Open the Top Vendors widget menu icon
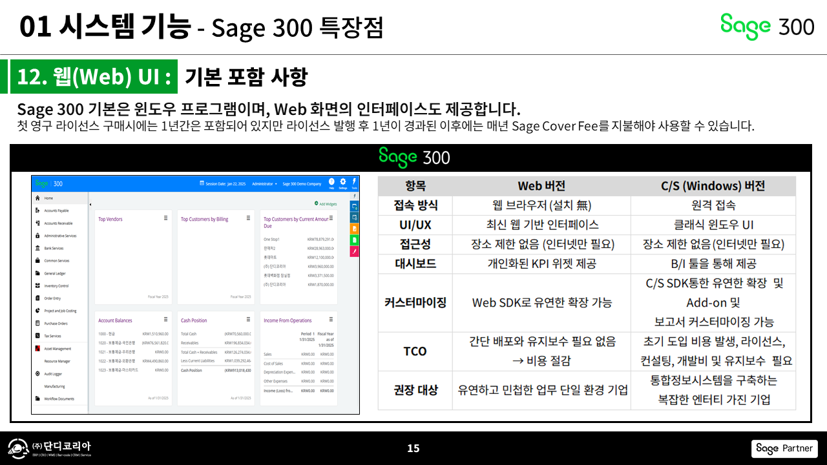This screenshot has height=465, width=827. coord(166,218)
